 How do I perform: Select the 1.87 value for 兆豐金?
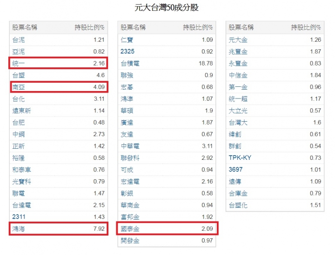pyautogui.click(x=315, y=52)
